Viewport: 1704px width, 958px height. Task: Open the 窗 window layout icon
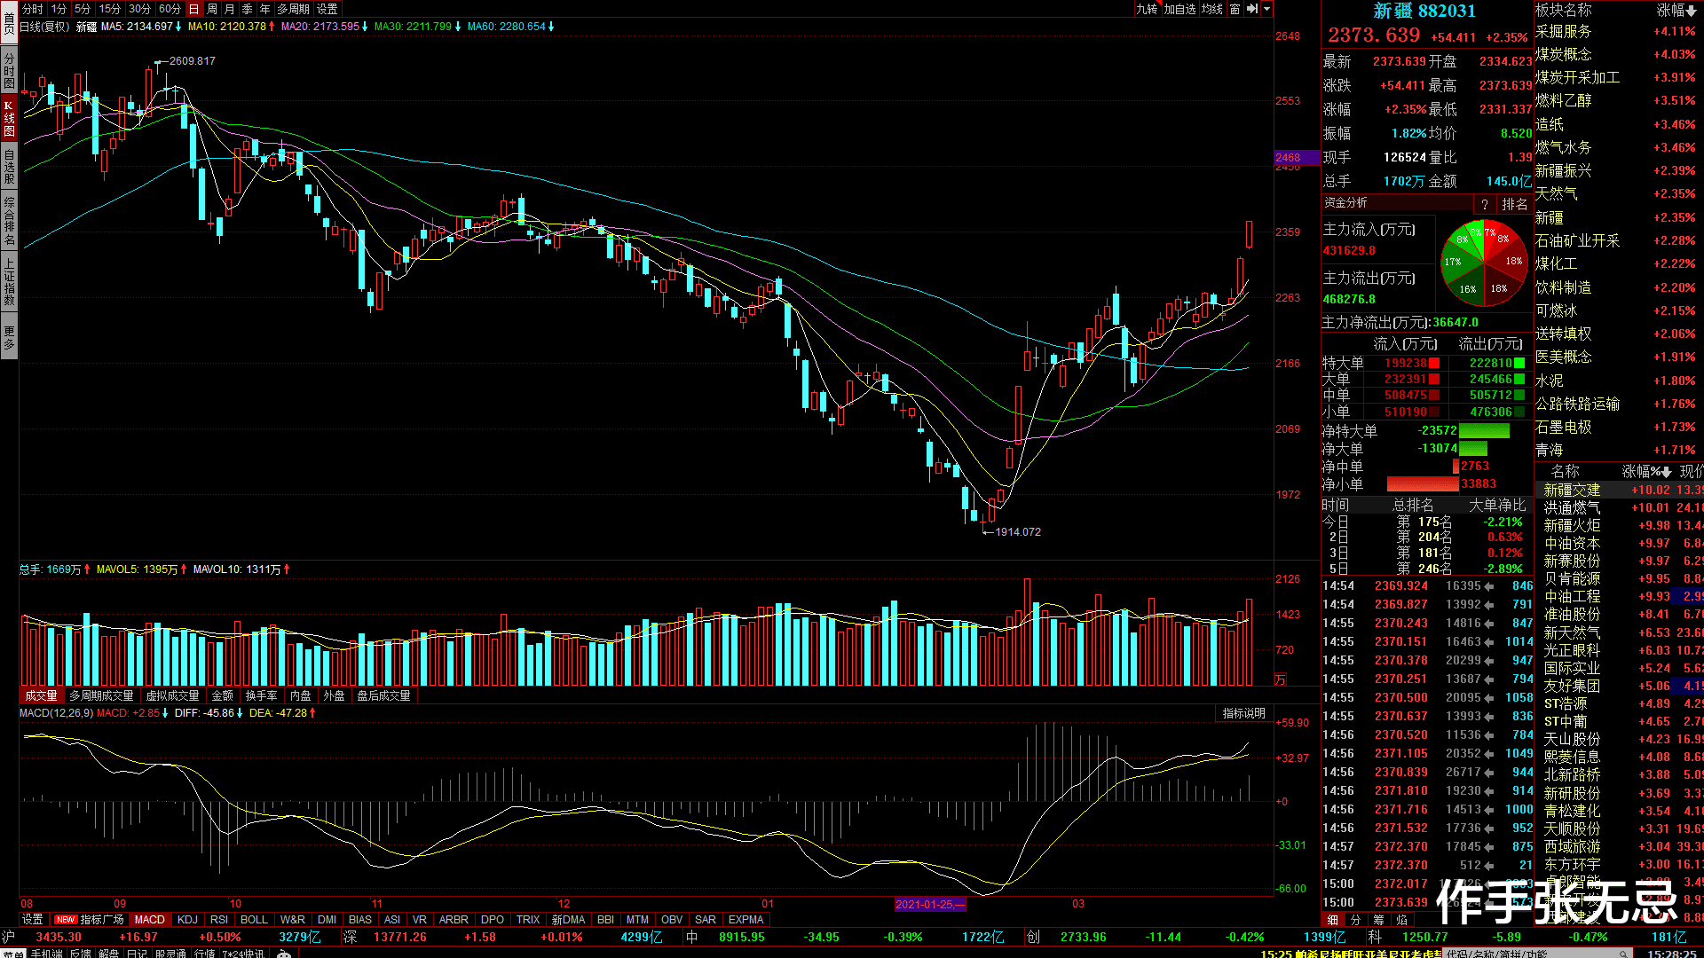coord(1235,9)
